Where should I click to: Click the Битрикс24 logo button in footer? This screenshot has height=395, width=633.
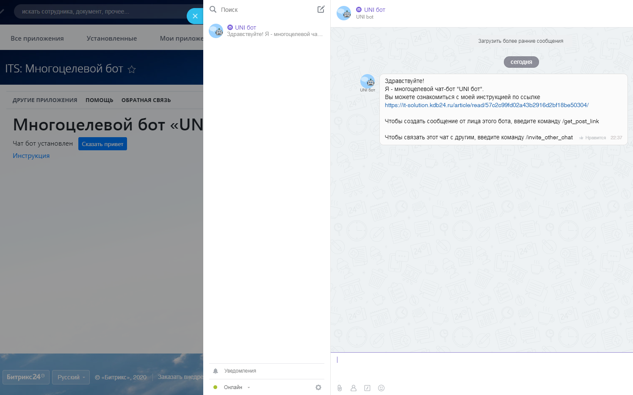[26, 377]
